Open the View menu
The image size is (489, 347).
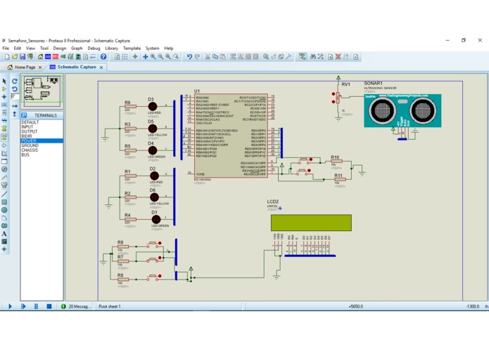pyautogui.click(x=30, y=48)
